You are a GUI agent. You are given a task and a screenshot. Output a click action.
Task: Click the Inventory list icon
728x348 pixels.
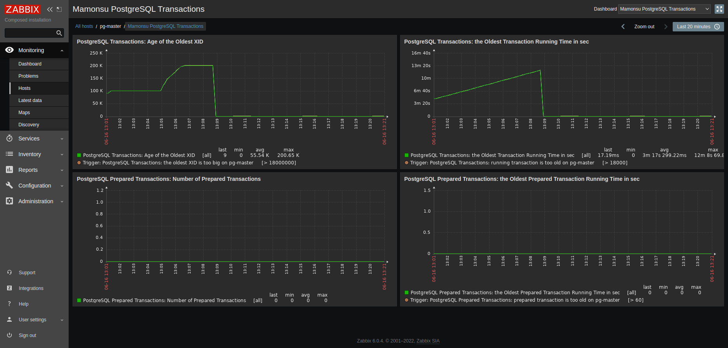9,154
